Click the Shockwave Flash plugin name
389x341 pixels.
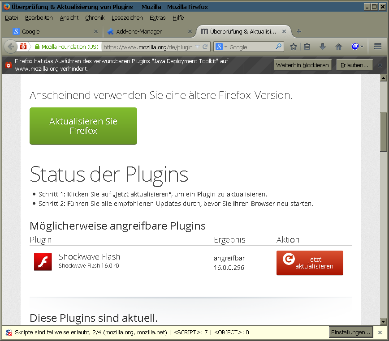click(x=89, y=257)
